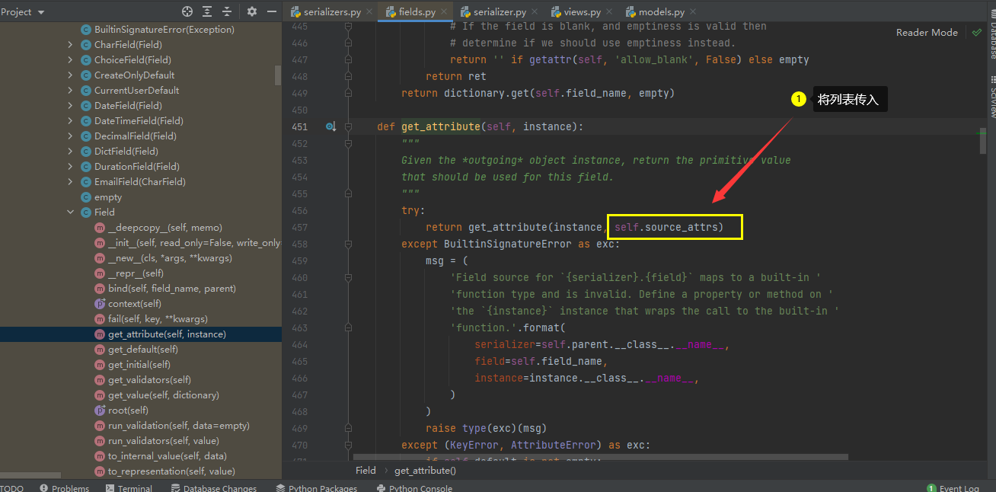
Task: Toggle the fold marker at line 469
Action: (x=349, y=428)
